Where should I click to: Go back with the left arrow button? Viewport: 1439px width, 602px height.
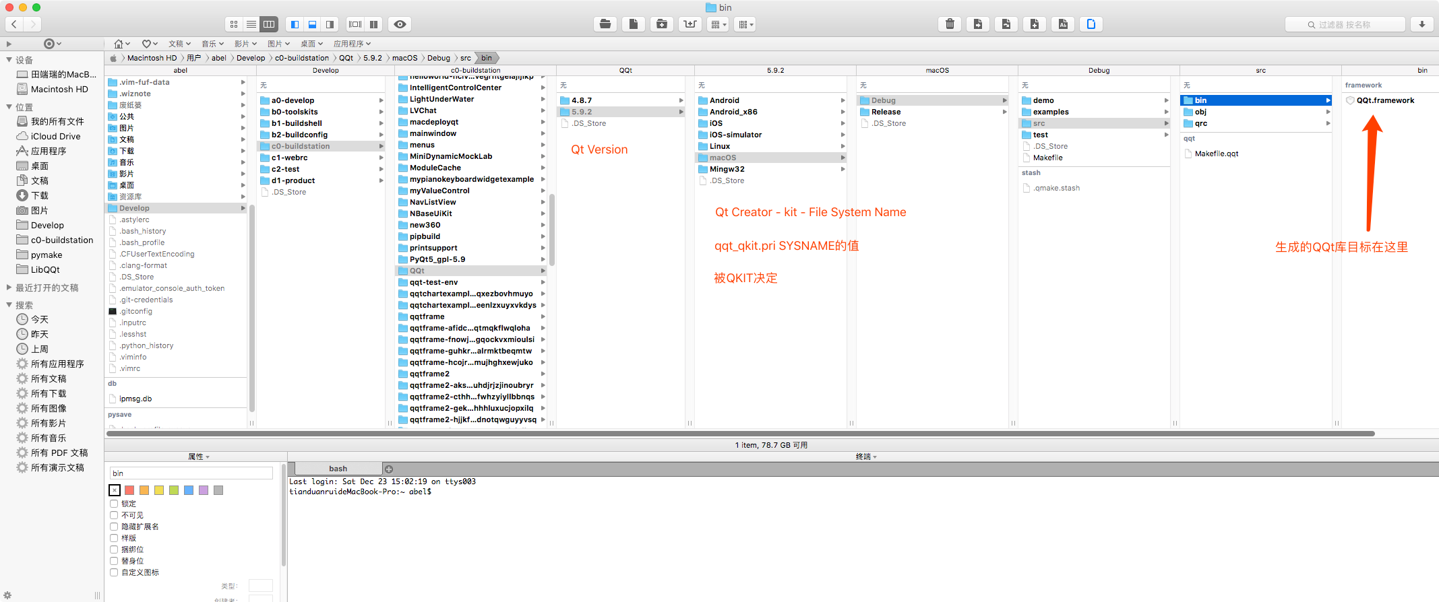coord(14,24)
